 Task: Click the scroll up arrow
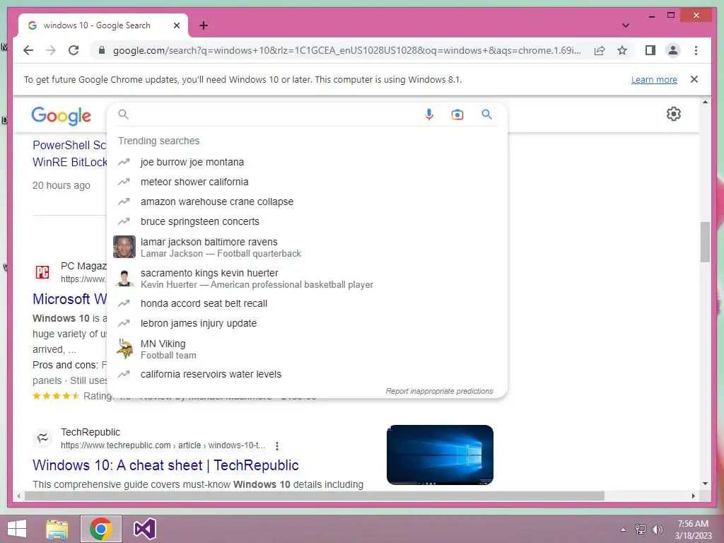705,102
